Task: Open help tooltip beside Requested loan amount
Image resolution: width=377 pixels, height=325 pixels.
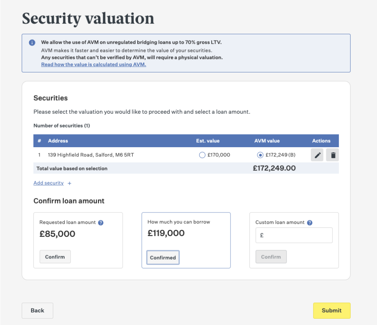Action: click(x=101, y=223)
